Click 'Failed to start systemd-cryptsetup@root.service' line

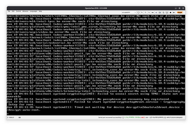[96, 103]
